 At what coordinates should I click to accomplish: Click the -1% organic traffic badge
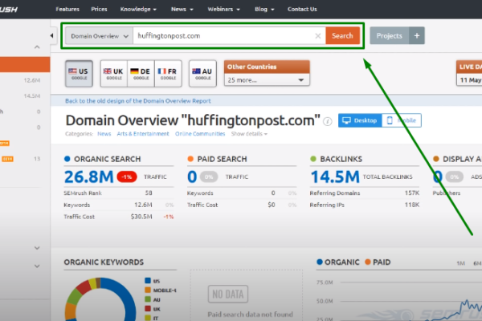tap(127, 177)
